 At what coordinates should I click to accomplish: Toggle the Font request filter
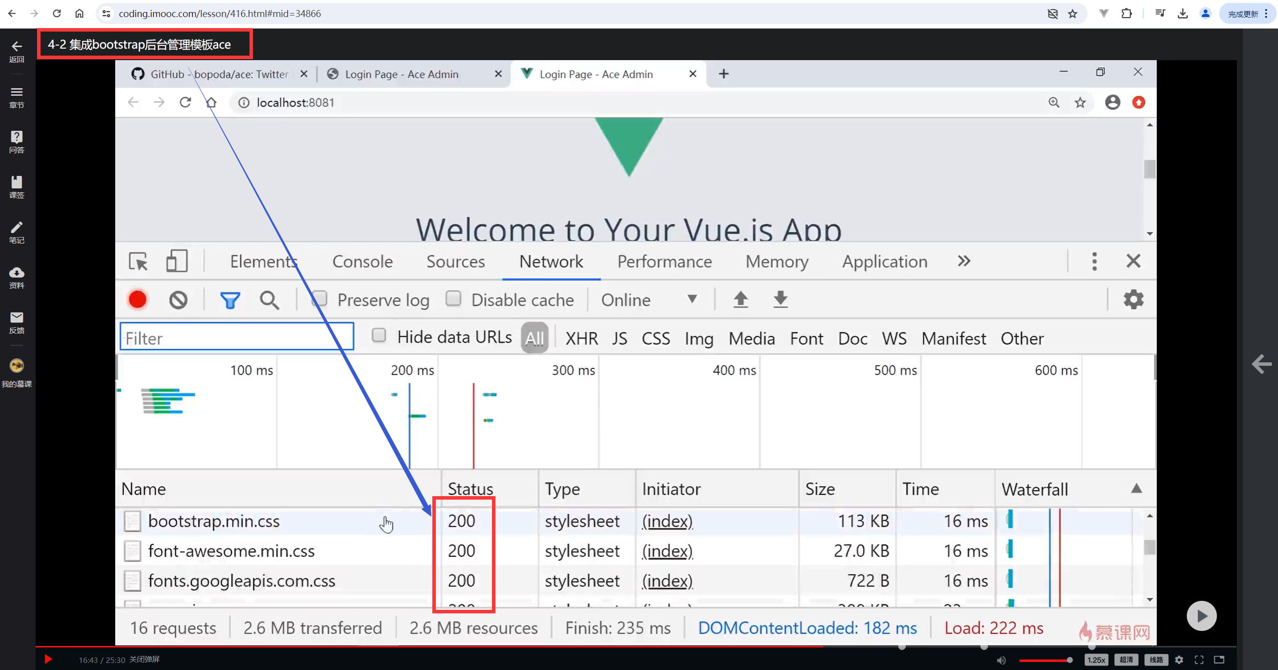pyautogui.click(x=807, y=338)
